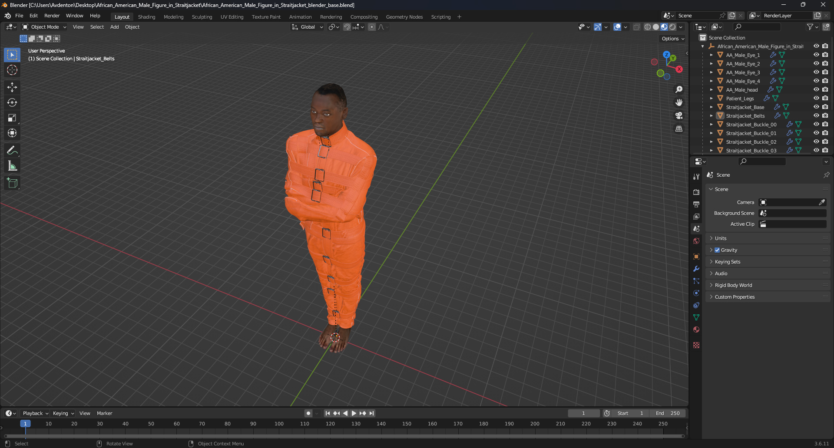Open the Texture properties tab
The width and height of the screenshot is (834, 448).
(x=696, y=345)
